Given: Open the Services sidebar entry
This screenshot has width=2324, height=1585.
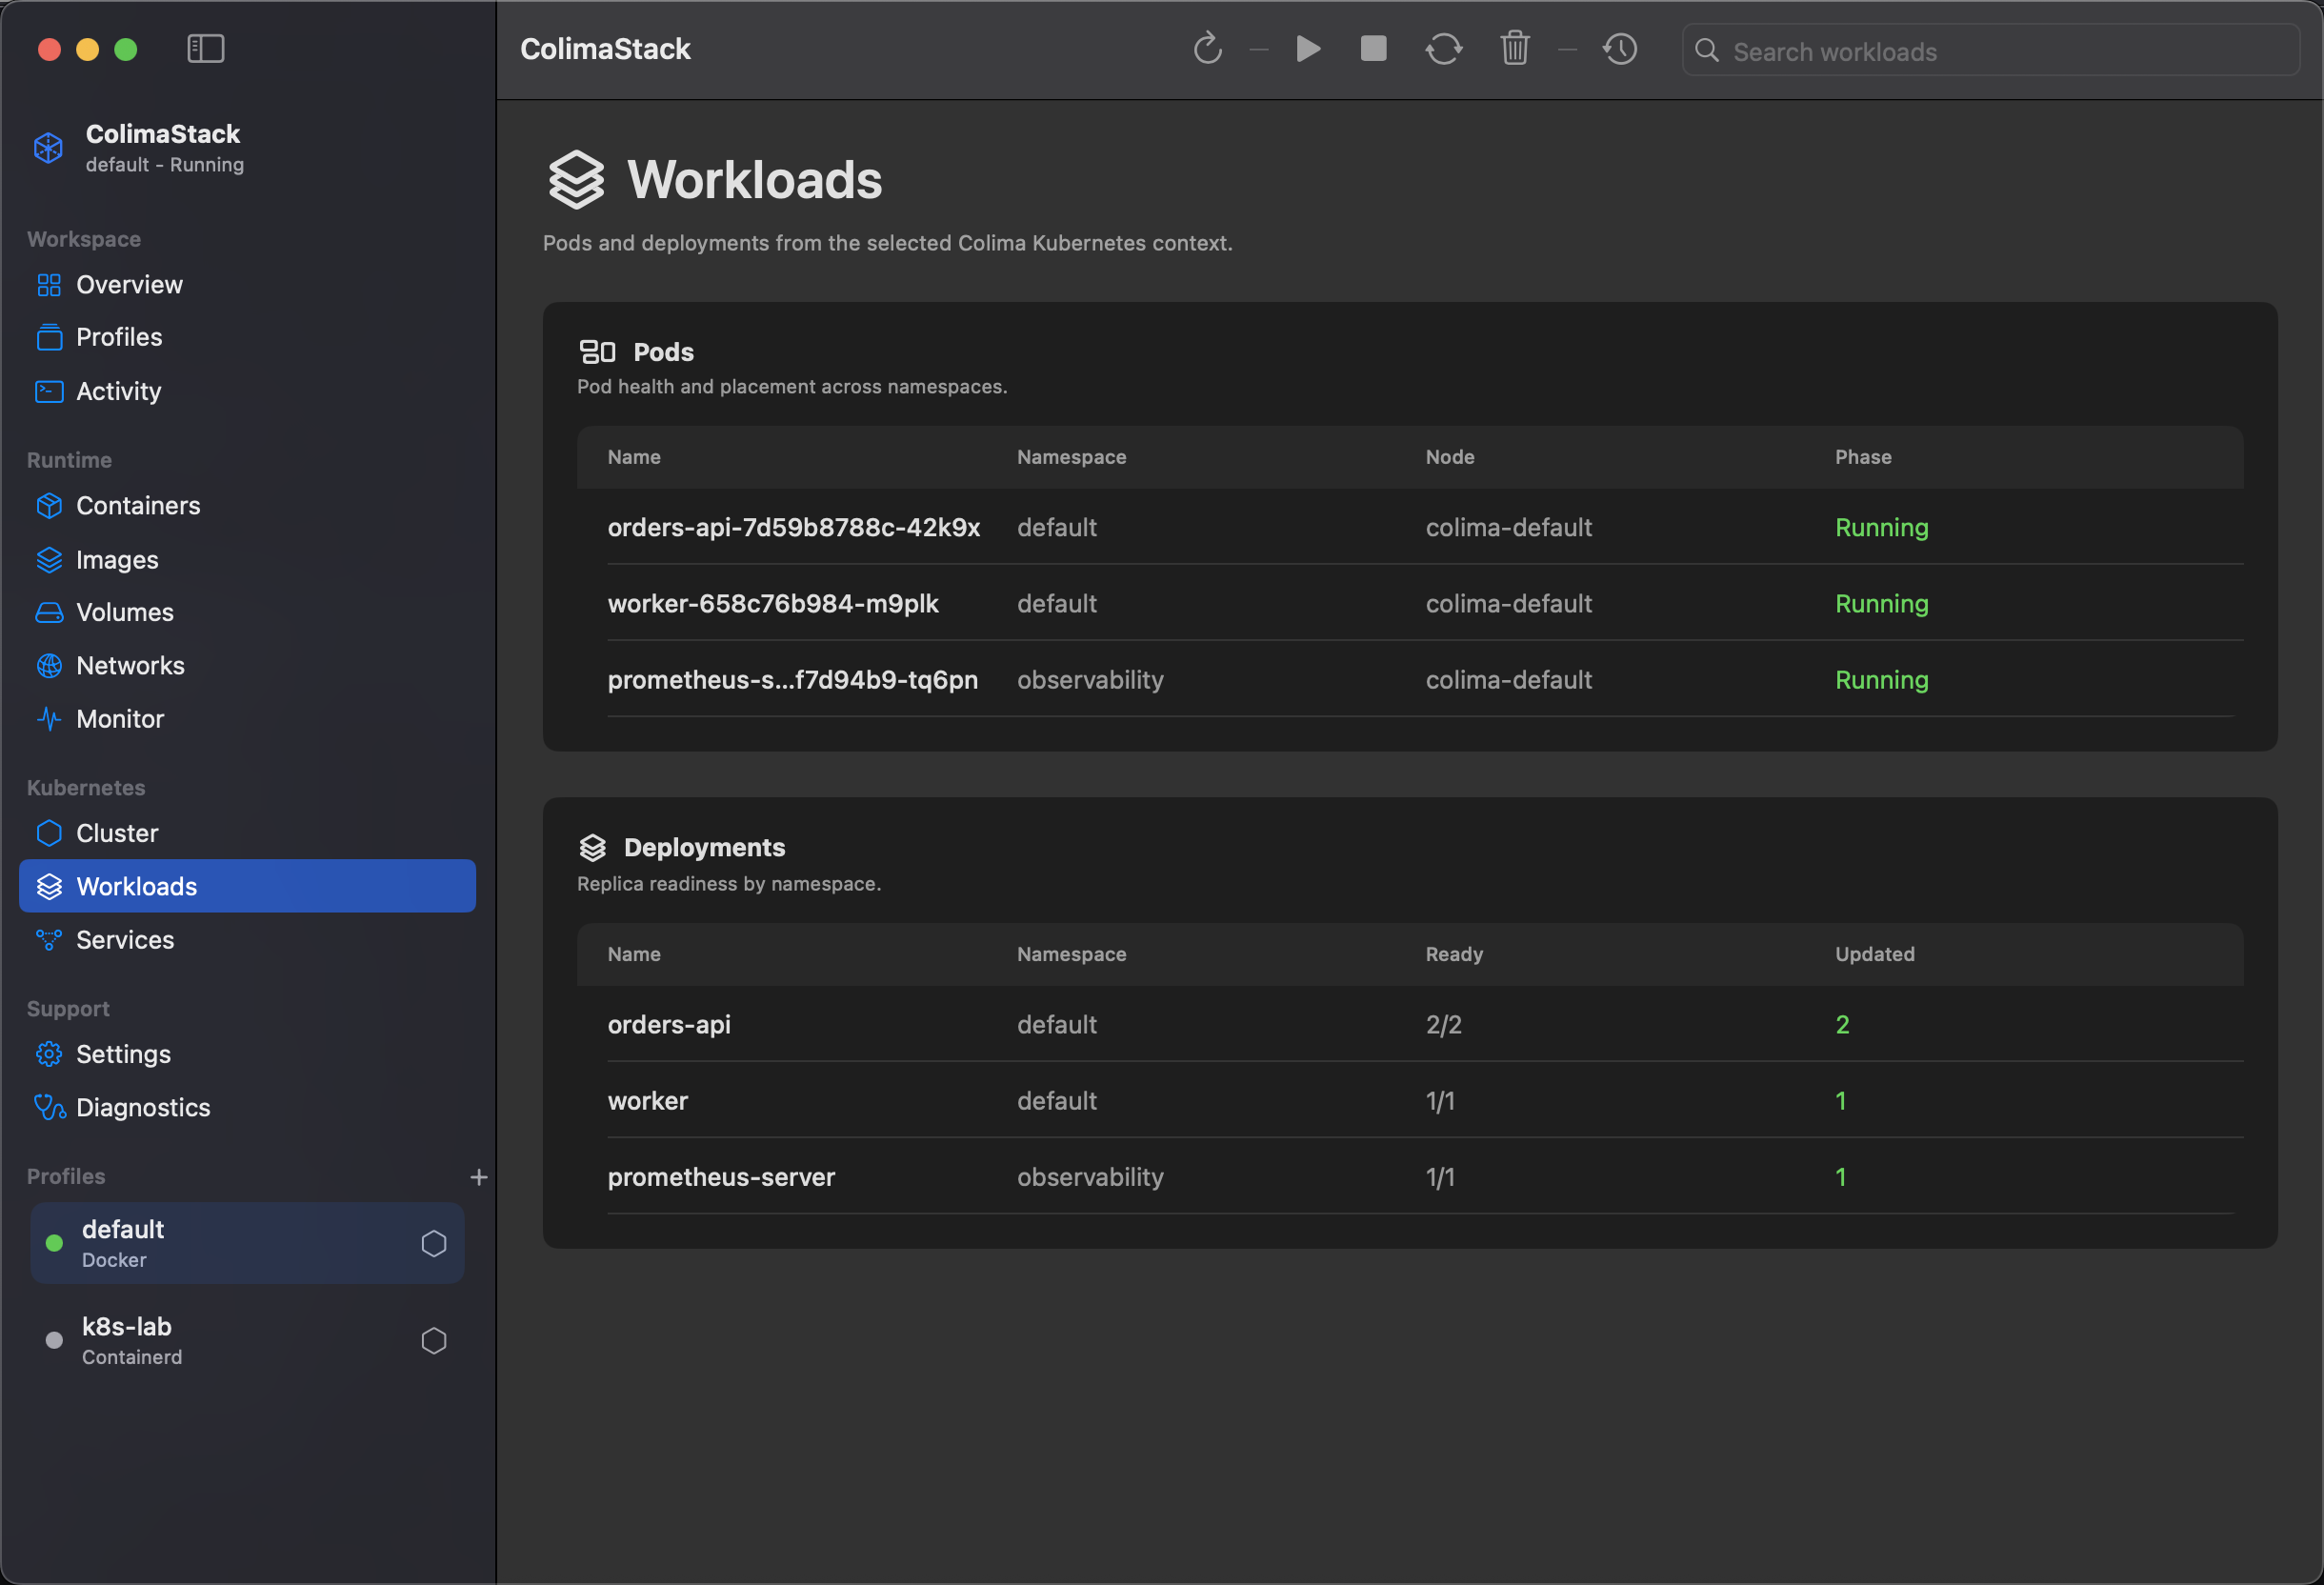Looking at the screenshot, I should click(x=247, y=940).
